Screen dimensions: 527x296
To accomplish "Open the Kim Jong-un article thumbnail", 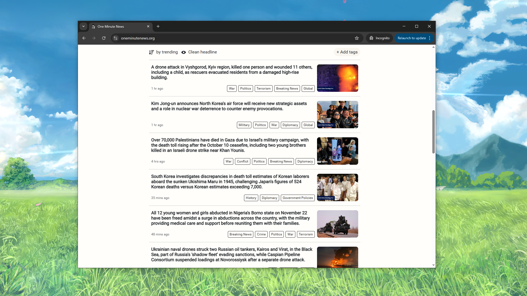I will (x=337, y=115).
